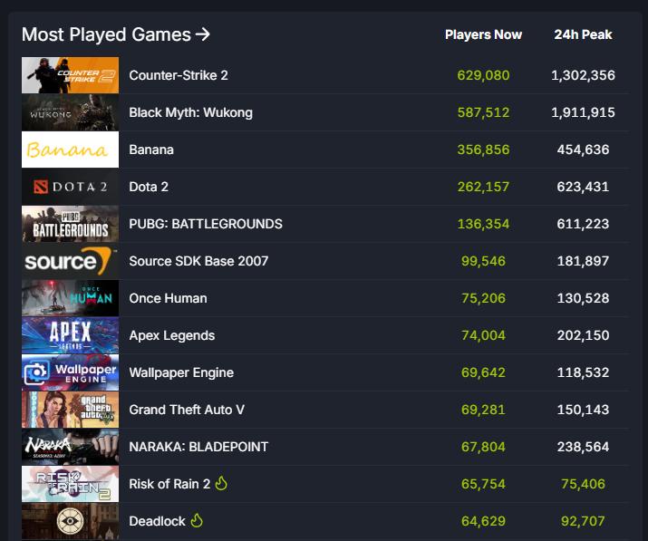Viewport: 648px width, 541px height.
Task: Select the Banana game title
Action: [151, 150]
